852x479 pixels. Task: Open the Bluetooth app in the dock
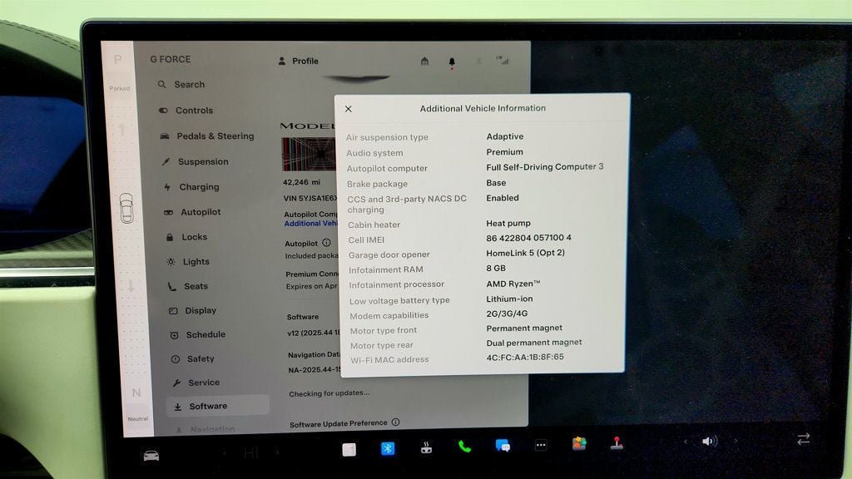pos(387,448)
